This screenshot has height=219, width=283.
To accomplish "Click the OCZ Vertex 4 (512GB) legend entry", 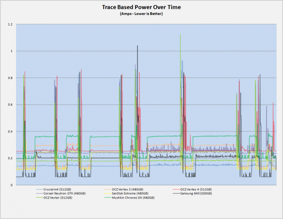I will (x=196, y=189).
